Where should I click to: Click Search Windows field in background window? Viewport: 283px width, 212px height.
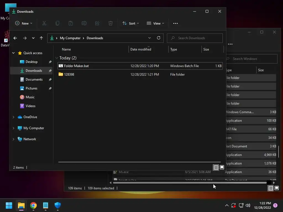pyautogui.click(x=252, y=59)
